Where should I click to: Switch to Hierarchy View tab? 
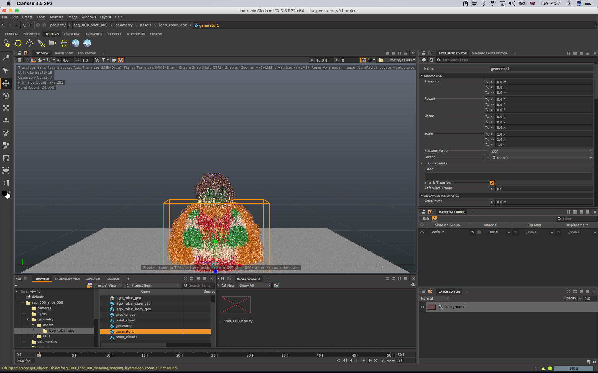click(68, 279)
